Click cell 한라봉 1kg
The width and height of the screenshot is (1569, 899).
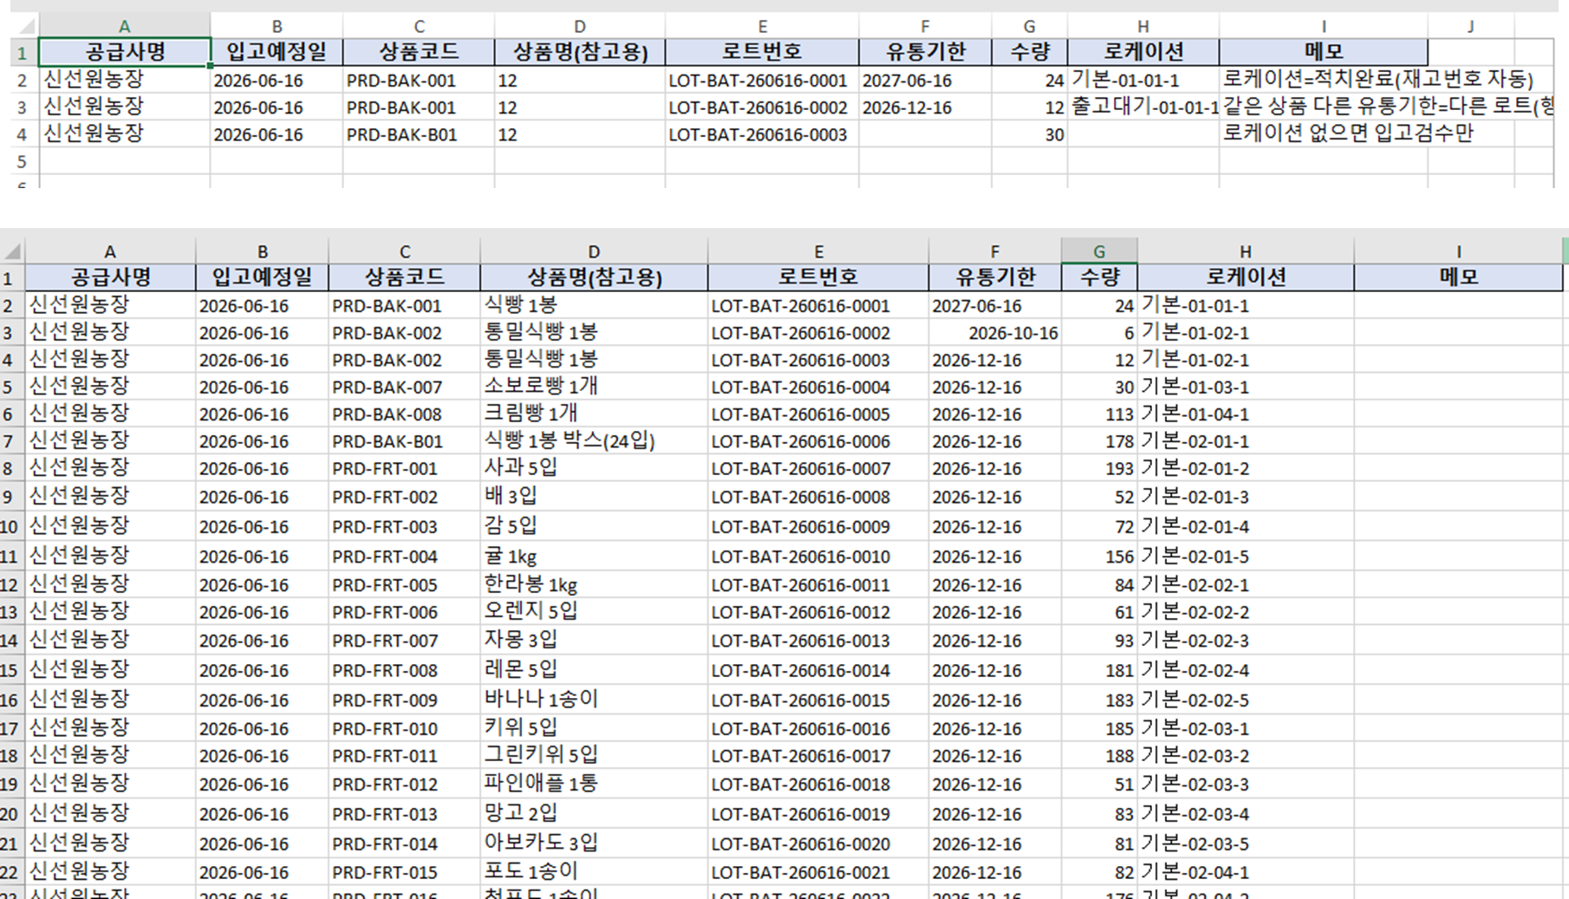[x=593, y=584]
